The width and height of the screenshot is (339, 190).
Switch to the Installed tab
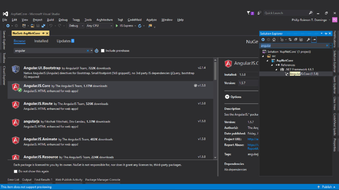coord(41,41)
